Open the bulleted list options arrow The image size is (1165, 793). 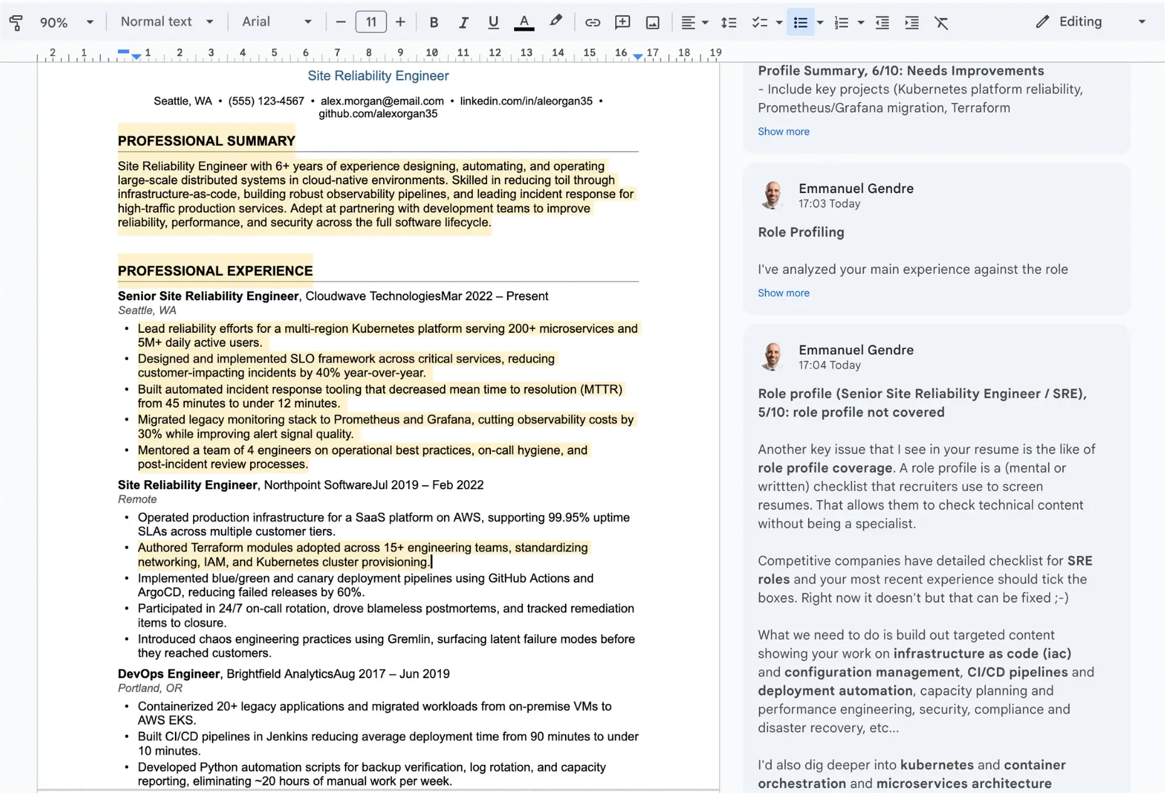point(820,23)
